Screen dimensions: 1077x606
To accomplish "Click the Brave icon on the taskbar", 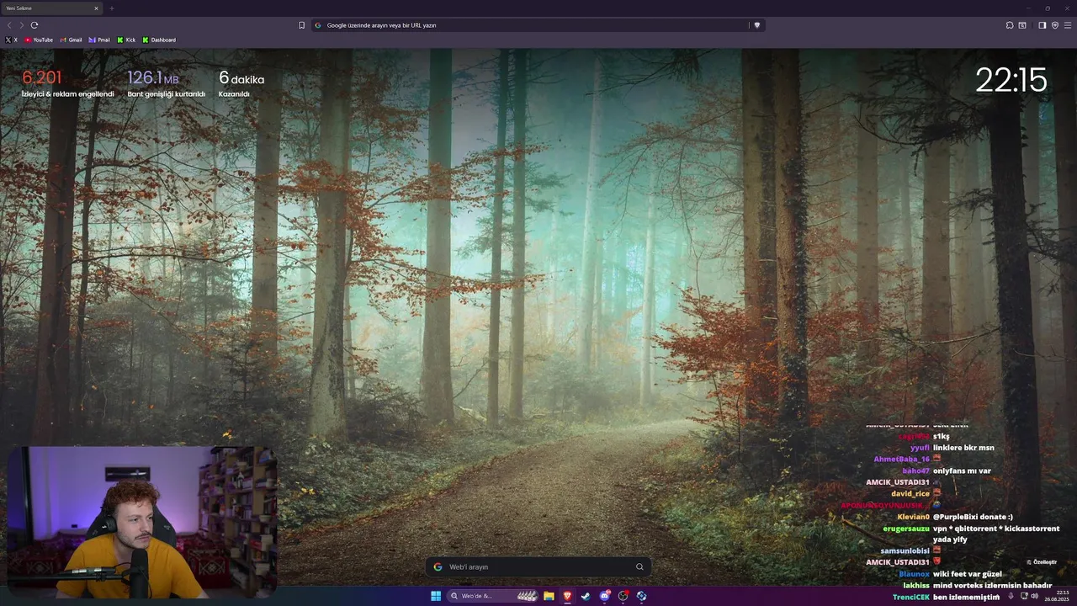I will point(567,596).
